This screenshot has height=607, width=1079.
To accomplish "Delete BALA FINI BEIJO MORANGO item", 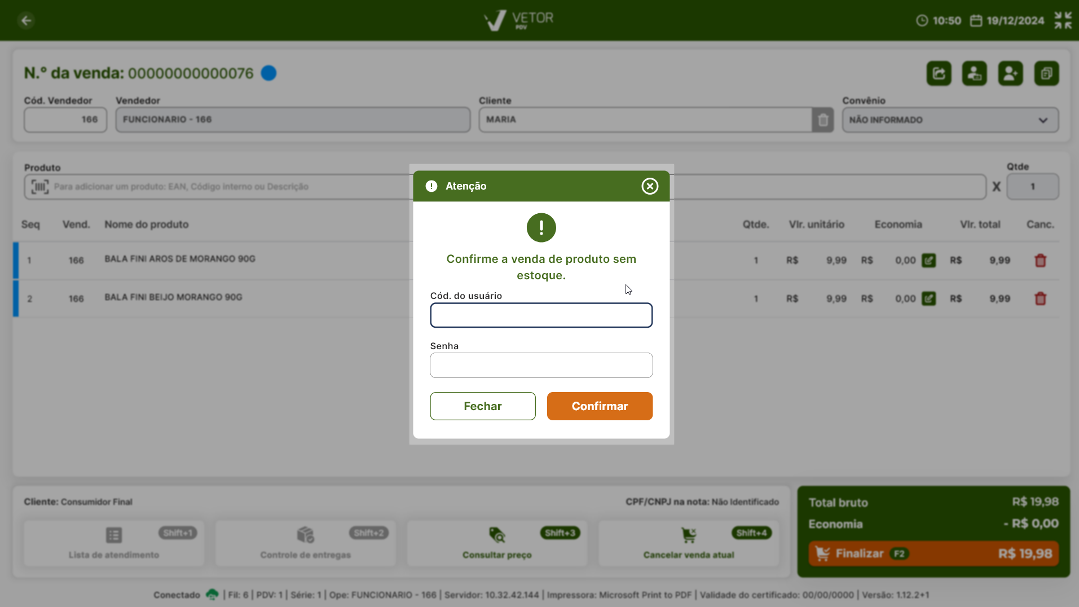I will [1040, 298].
